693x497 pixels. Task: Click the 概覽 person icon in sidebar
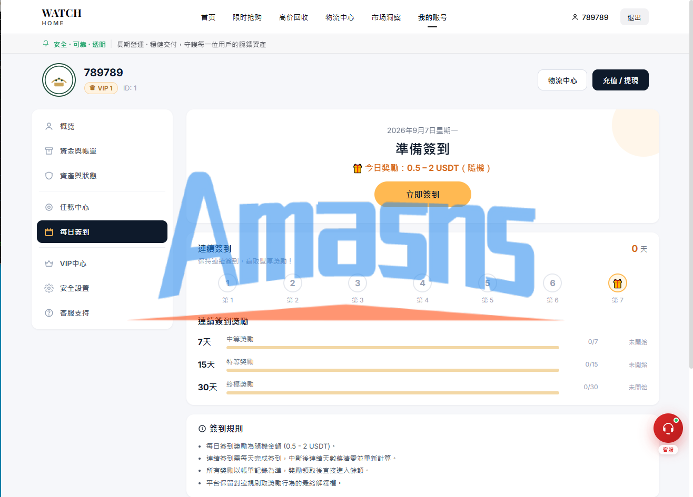(x=49, y=126)
